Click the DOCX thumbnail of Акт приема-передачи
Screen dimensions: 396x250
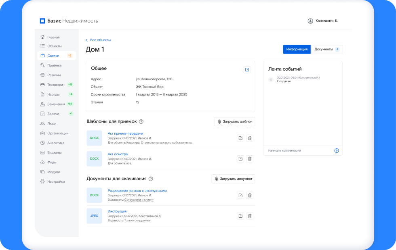pyautogui.click(x=94, y=138)
